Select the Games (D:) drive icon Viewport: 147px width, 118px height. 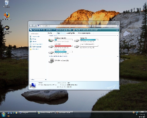click(77, 40)
